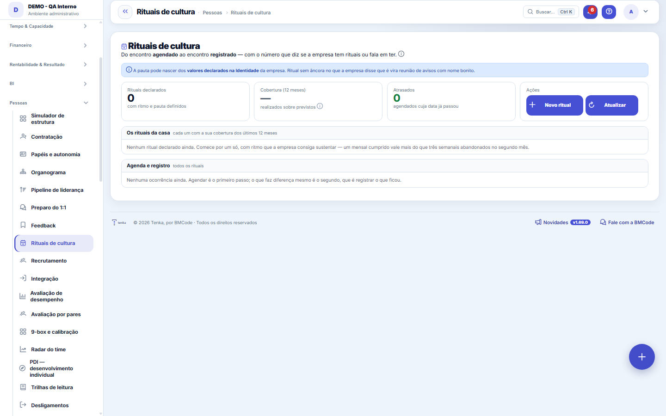Open Integração menu item
Viewport: 666px width, 416px height.
tap(54, 279)
